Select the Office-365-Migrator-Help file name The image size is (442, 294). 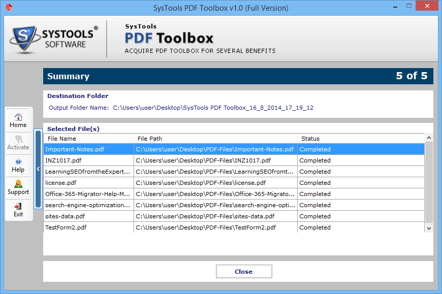click(x=87, y=194)
